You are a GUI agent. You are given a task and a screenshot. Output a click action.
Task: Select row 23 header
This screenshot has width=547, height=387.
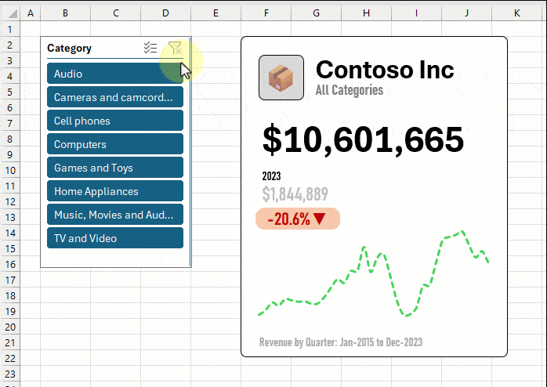point(10,374)
